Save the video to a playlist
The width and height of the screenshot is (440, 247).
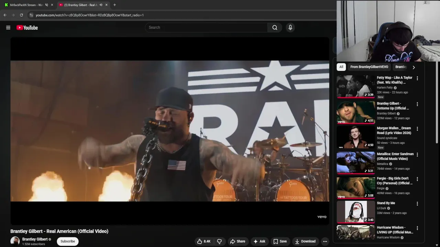click(x=280, y=242)
